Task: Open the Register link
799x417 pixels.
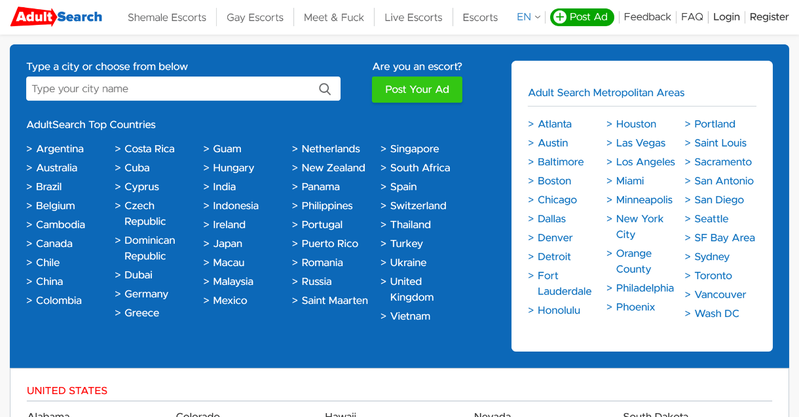Action: pyautogui.click(x=769, y=17)
